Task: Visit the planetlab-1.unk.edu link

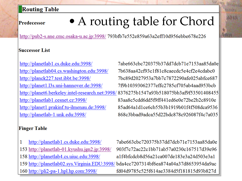Action: [x=53, y=115]
